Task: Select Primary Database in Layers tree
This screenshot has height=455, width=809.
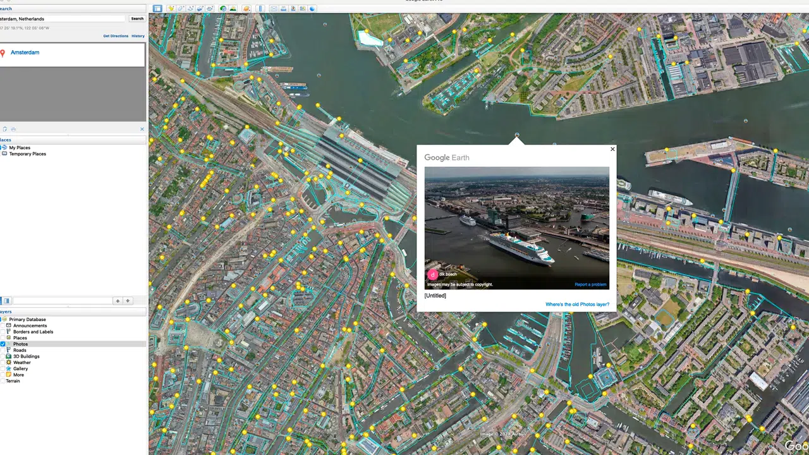Action: coord(27,320)
